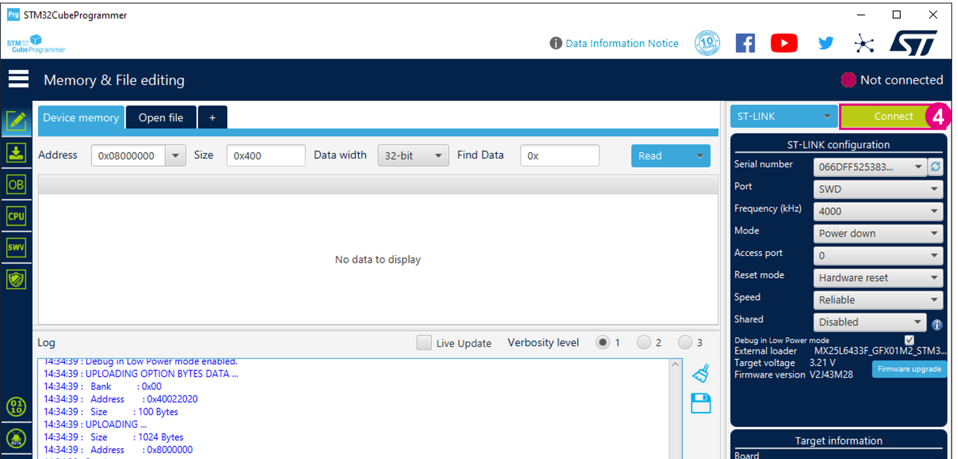This screenshot has height=459, width=958.
Task: Open the Frequency 4000 dropdown
Action: click(877, 211)
